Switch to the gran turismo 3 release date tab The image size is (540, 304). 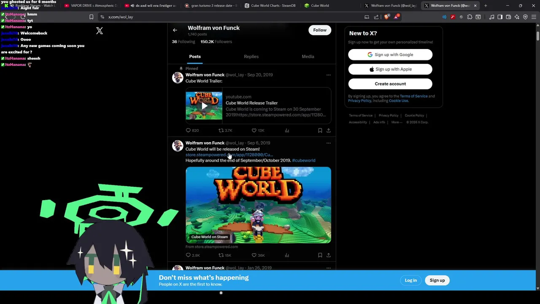coord(211,5)
